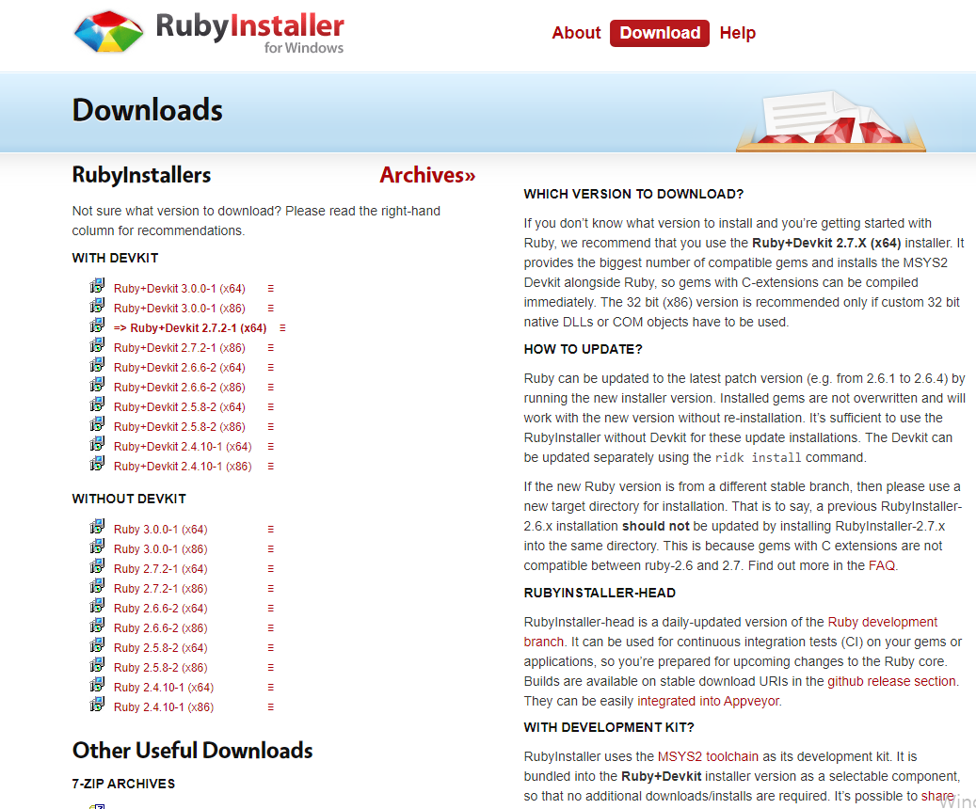Click installer icon beside Ruby+Devkit 3.0.0-1 (x64)

click(x=97, y=286)
